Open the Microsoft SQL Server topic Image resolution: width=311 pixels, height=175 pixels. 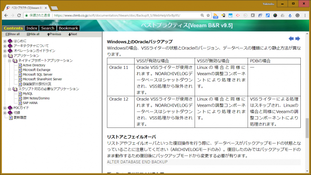37,75
